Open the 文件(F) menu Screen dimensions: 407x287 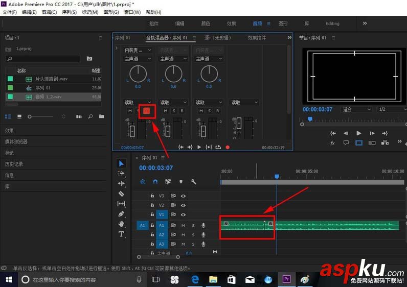click(x=10, y=12)
